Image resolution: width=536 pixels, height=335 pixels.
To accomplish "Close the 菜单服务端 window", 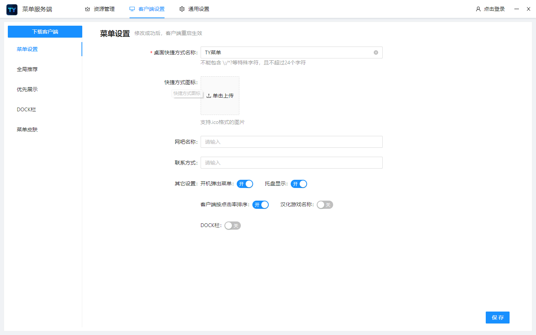I will [529, 9].
